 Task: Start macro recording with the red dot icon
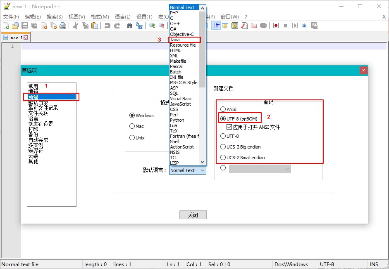pyautogui.click(x=276, y=26)
